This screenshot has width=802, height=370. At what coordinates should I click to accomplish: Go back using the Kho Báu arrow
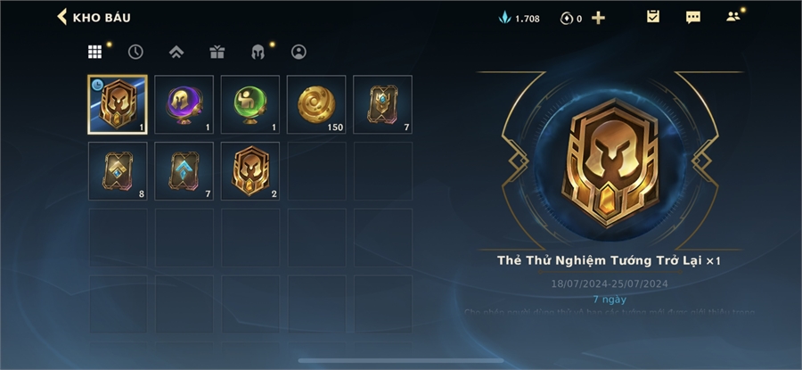point(61,17)
